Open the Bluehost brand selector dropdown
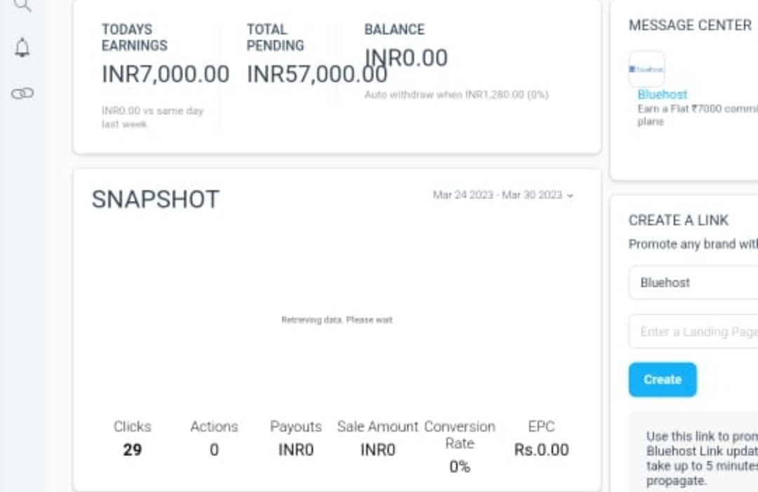The height and width of the screenshot is (492, 758). pos(693,283)
